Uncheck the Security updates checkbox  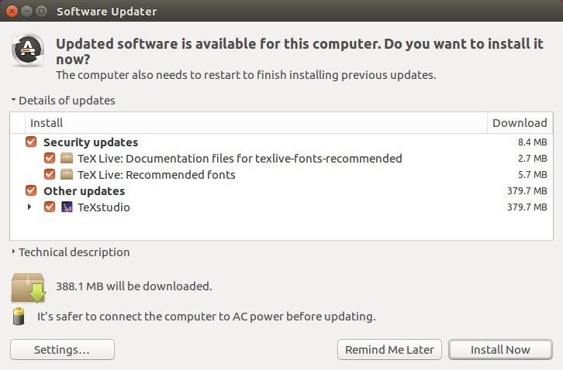31,142
